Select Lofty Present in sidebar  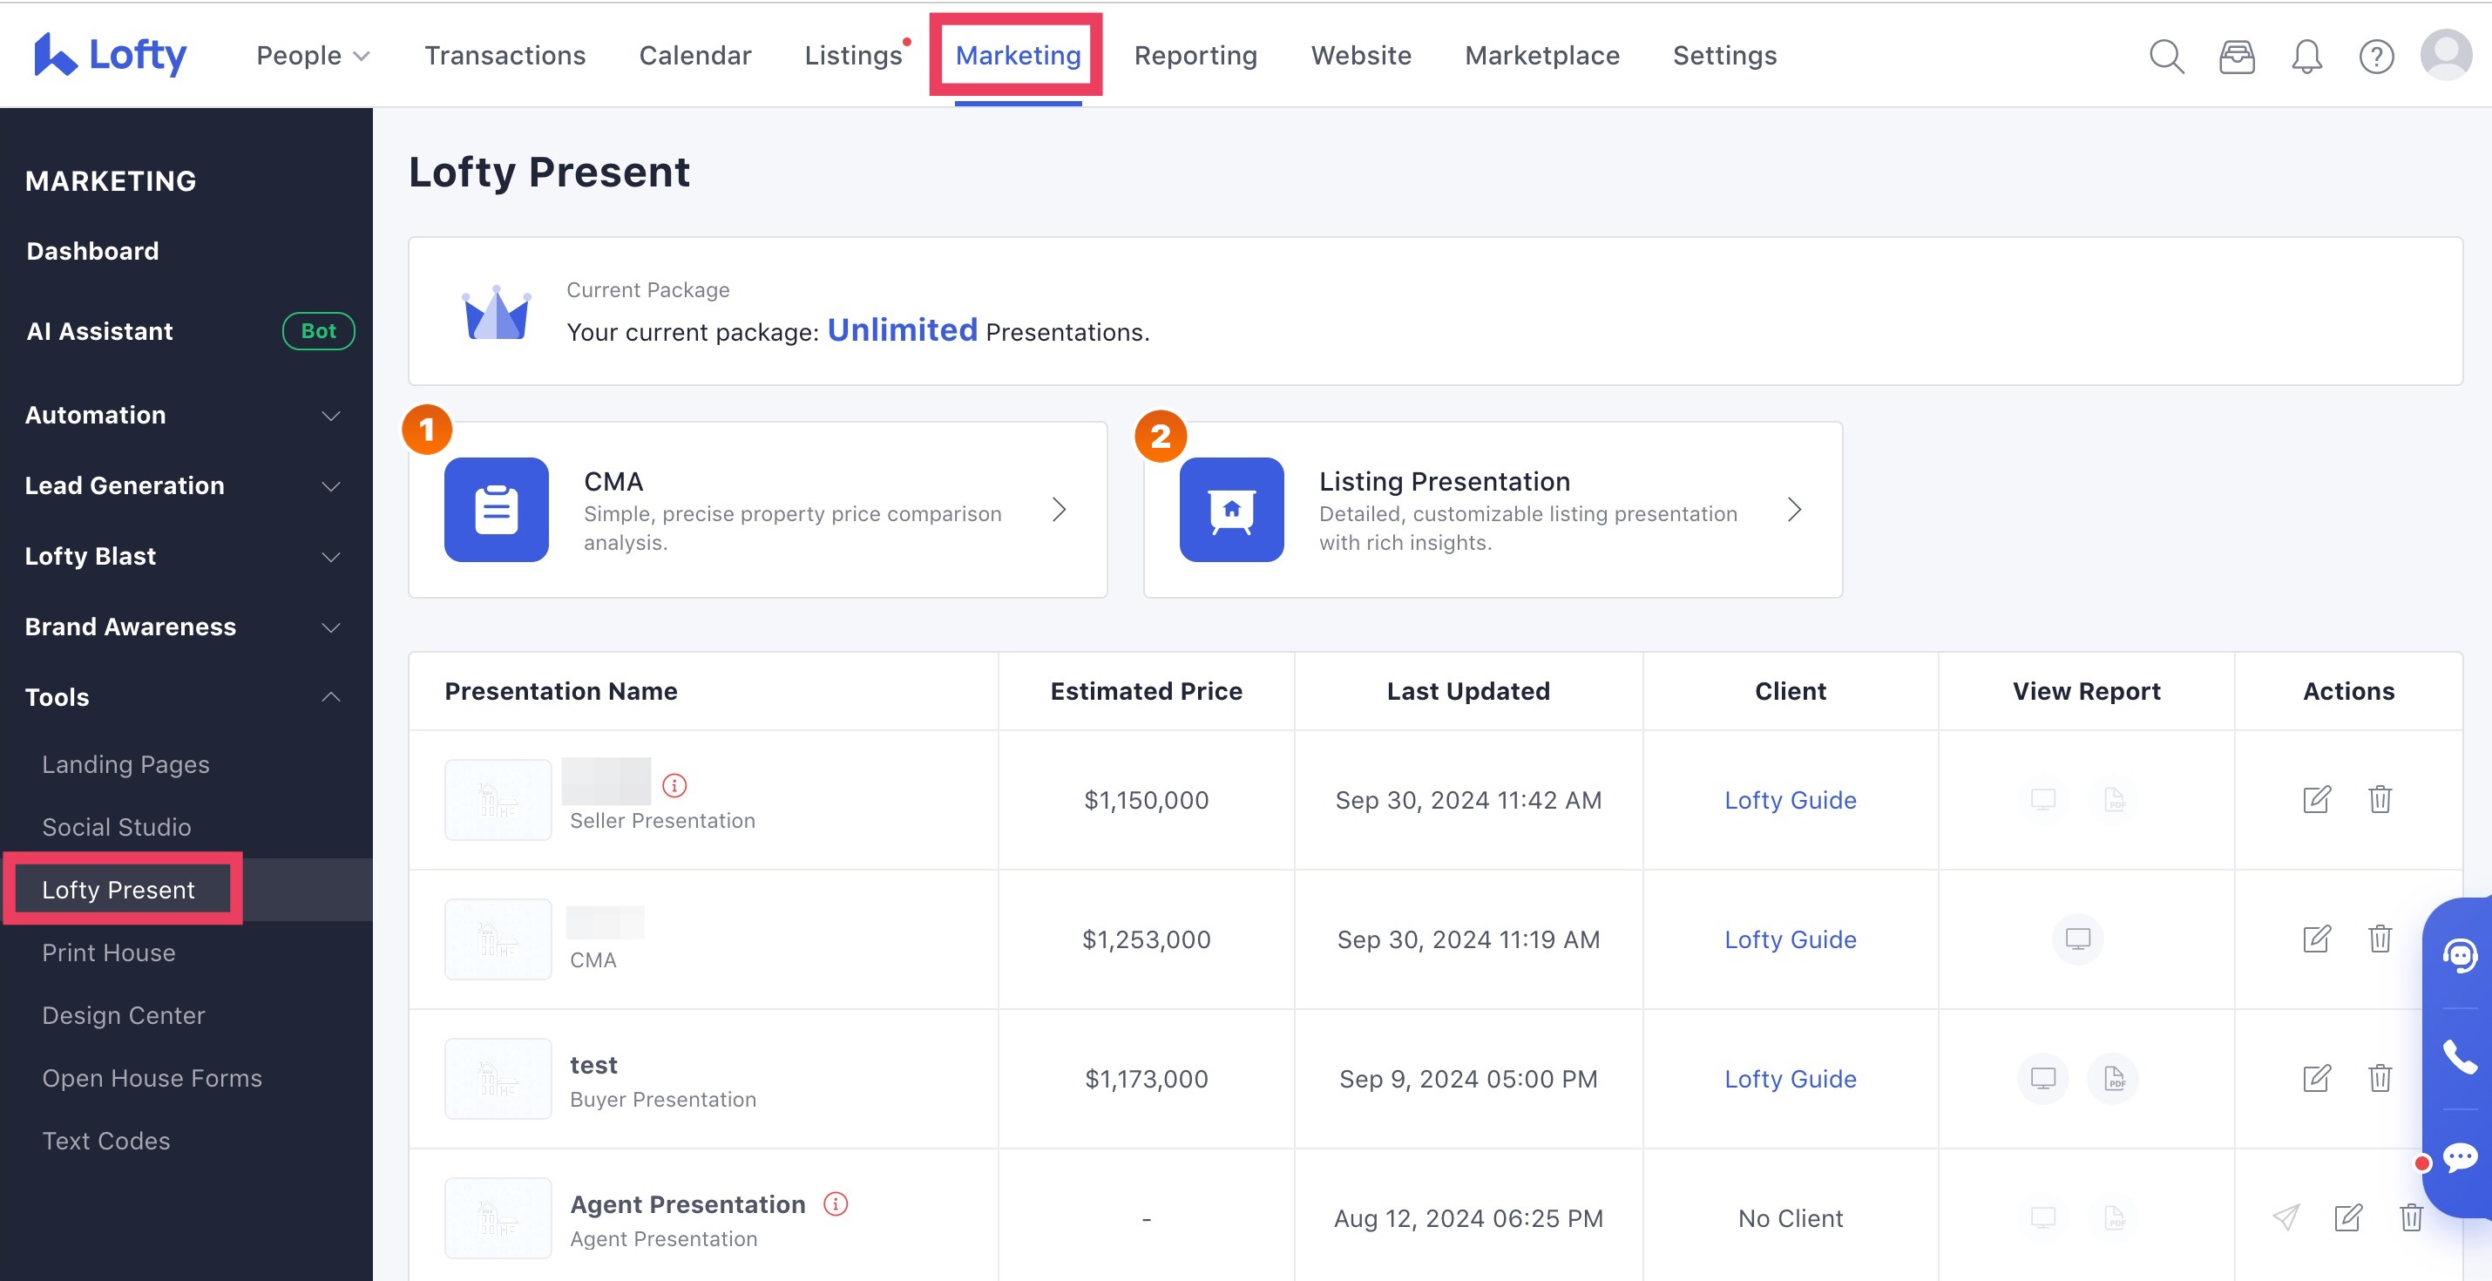pos(118,890)
